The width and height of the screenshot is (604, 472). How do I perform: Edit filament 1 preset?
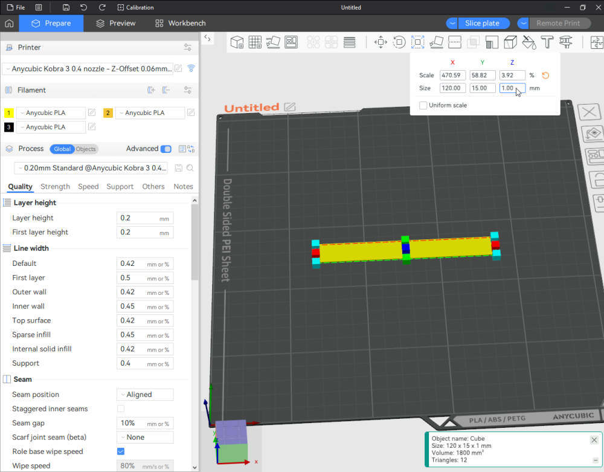pos(92,112)
